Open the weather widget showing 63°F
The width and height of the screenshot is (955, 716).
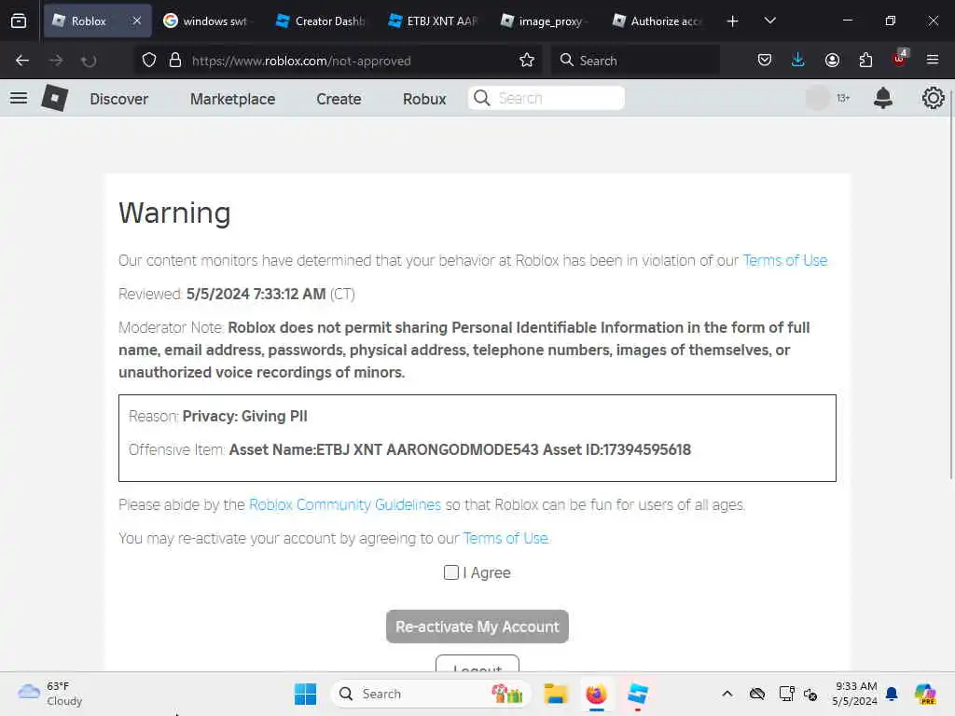pyautogui.click(x=50, y=694)
